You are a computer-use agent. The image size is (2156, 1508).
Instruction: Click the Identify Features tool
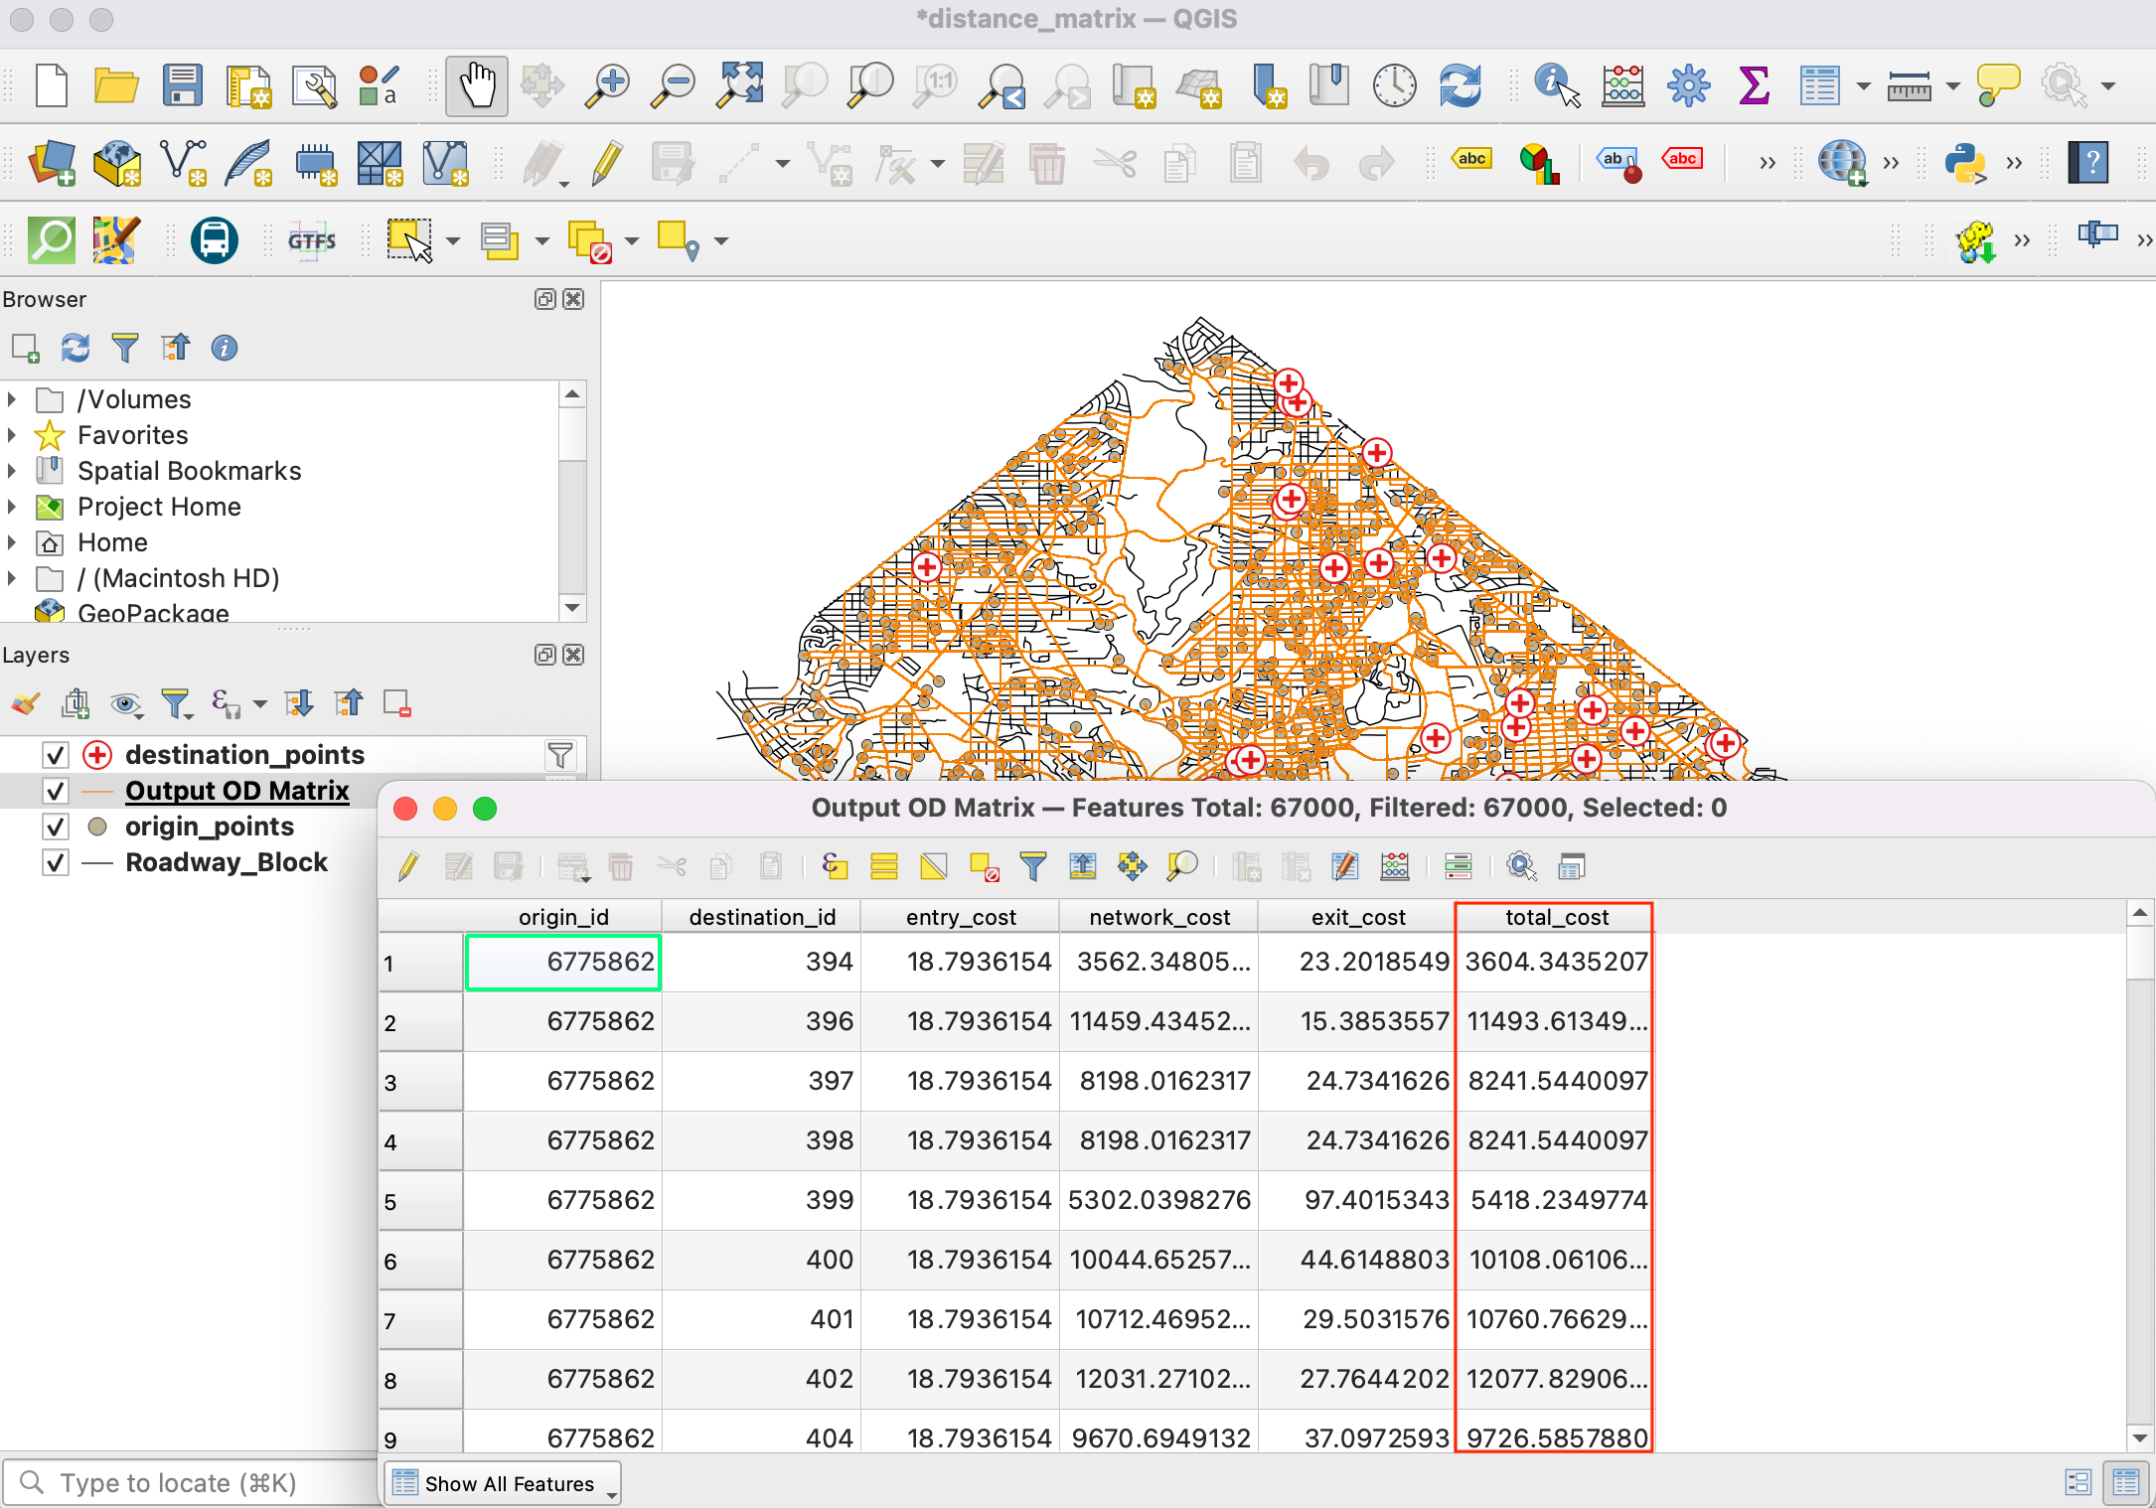pos(1555,86)
